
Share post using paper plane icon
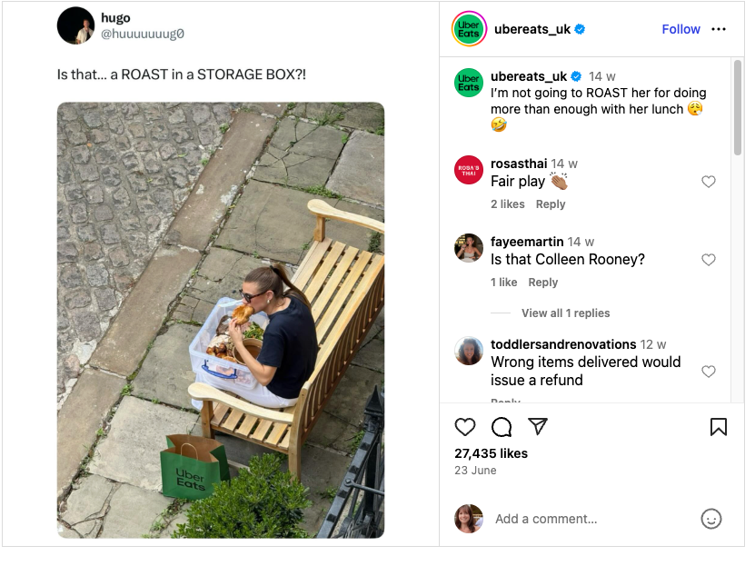coord(538,427)
